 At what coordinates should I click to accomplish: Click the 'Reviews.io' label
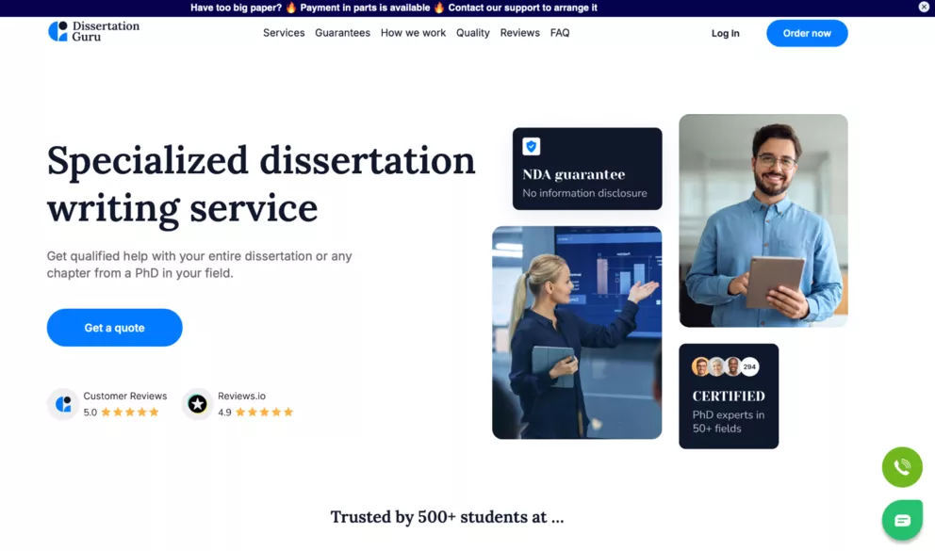point(241,396)
